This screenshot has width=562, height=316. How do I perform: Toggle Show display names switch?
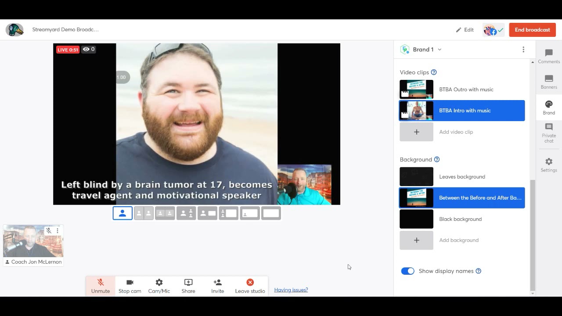(x=407, y=271)
